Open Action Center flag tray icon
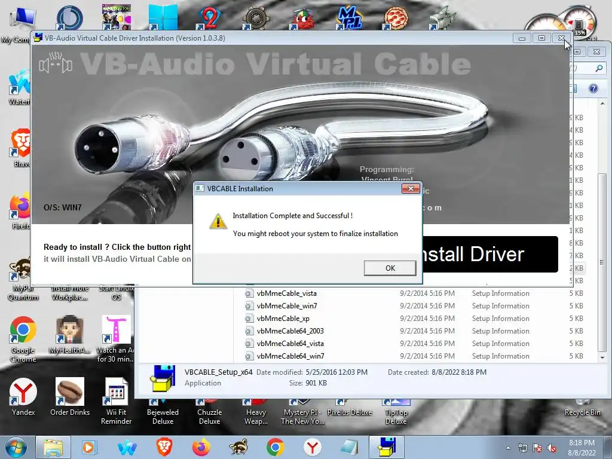 537,448
